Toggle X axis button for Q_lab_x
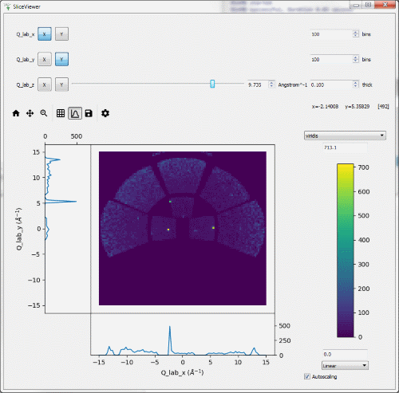Image resolution: width=399 pixels, height=393 pixels. pos(45,34)
